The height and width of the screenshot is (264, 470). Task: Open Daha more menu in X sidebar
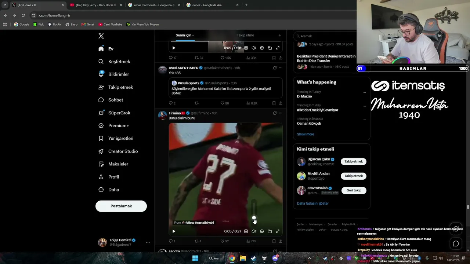(x=109, y=190)
